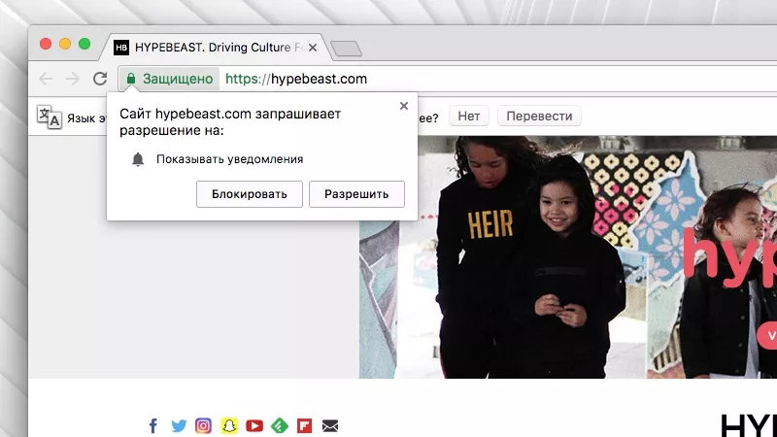This screenshot has height=437, width=777.
Task: Open the Flipboard social icon
Action: coord(304,425)
